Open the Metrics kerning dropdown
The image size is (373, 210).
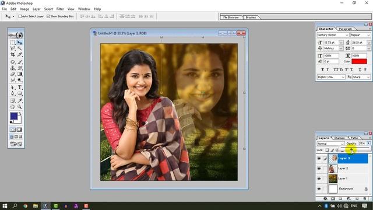click(x=341, y=48)
